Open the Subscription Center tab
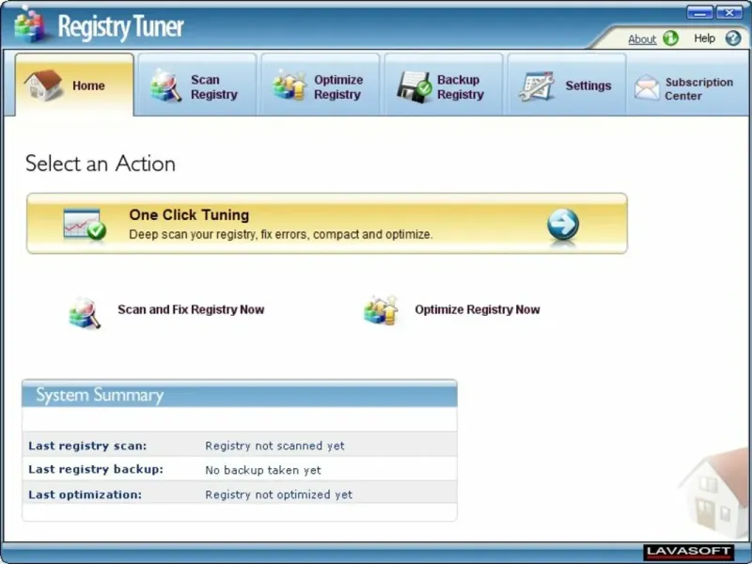752x564 pixels. coord(689,85)
